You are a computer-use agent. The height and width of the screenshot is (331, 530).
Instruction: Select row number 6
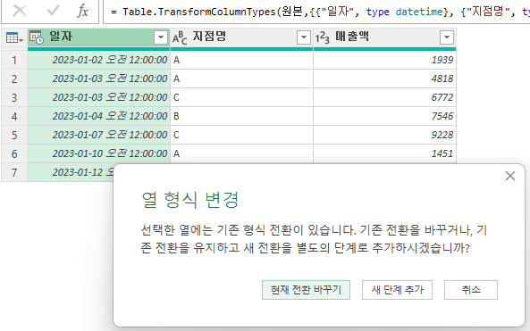click(x=14, y=153)
